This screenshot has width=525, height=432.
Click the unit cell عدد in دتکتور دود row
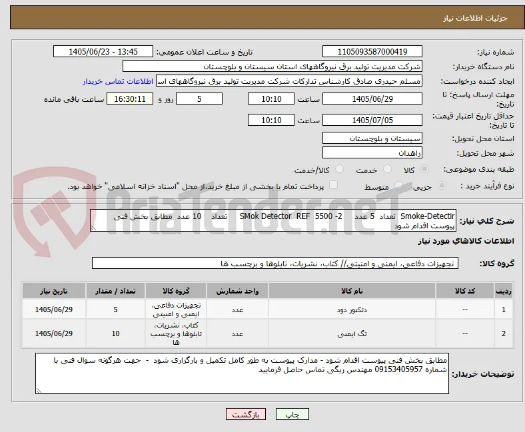point(237,310)
